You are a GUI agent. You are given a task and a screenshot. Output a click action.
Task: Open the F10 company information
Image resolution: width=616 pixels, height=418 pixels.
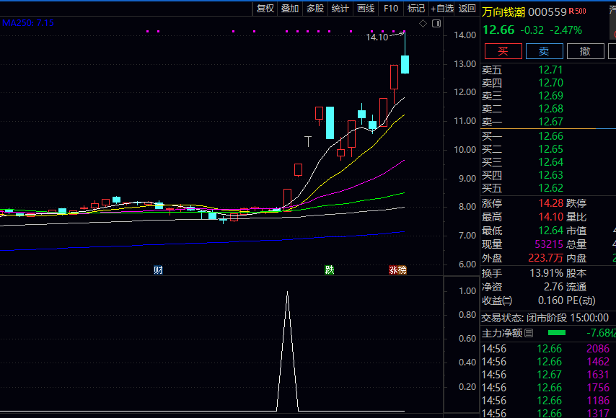tap(391, 9)
